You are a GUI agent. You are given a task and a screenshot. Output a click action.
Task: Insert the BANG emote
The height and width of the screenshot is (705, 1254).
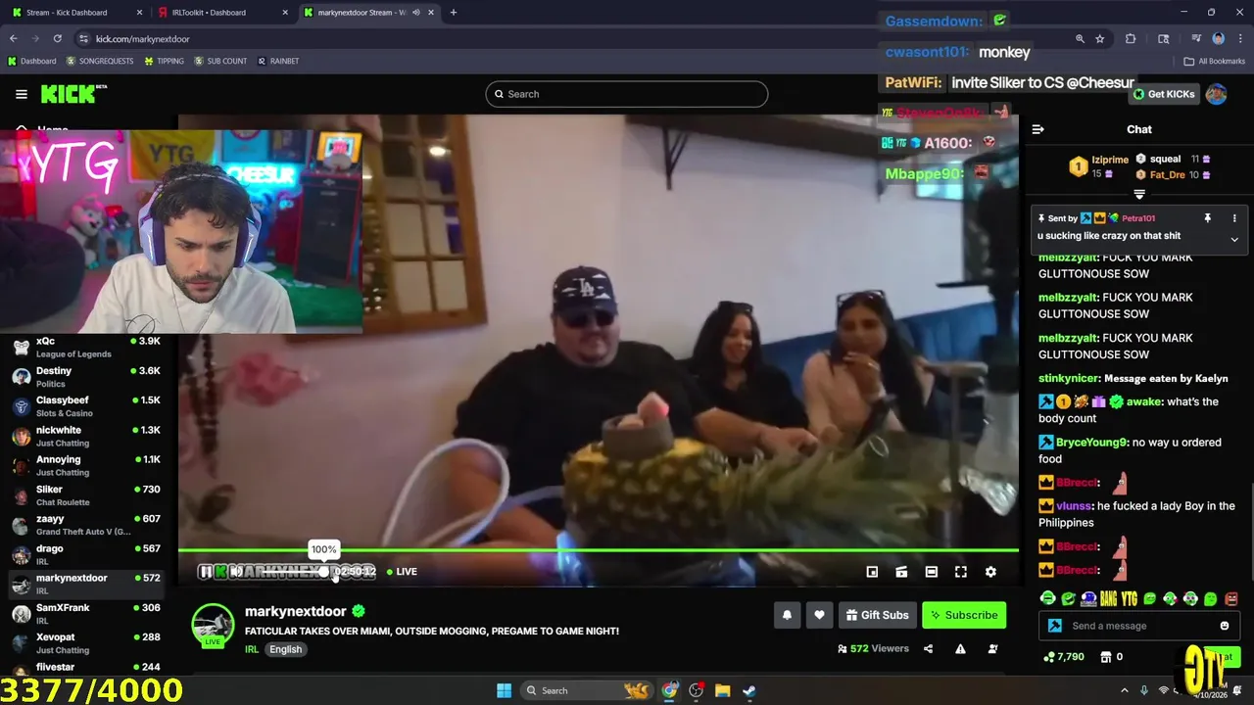point(1109,598)
